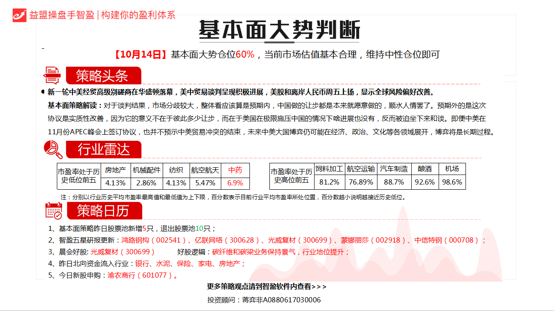Click the newspaper icon beside 策略头条

(52, 75)
